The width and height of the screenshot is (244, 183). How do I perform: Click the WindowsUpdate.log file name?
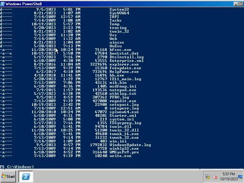pyautogui.click(x=130, y=145)
